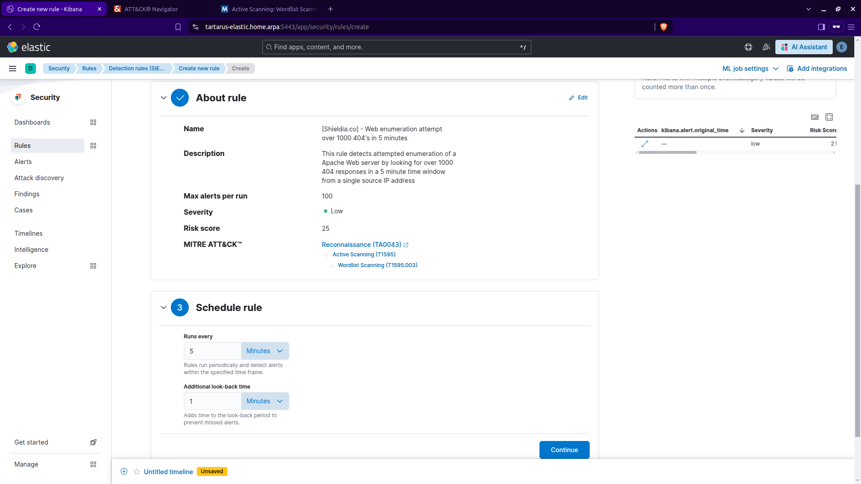Open the hamburger navigation menu
The image size is (861, 484).
click(13, 69)
